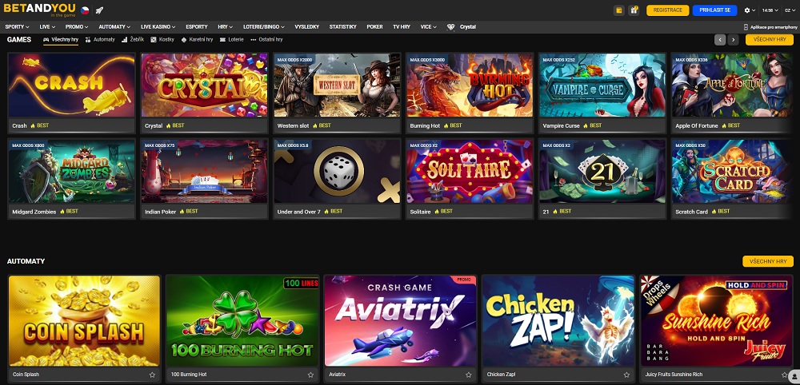Open the gift bonuses icon
The image size is (800, 385).
[x=634, y=10]
